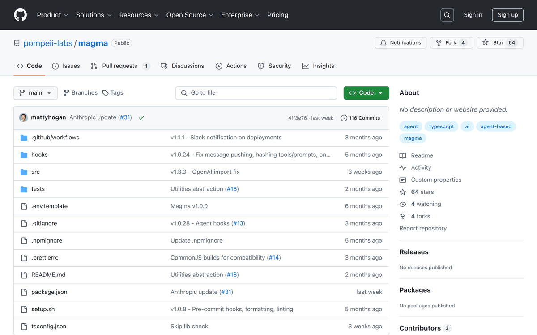Open the 116 Commits history
Image resolution: width=537 pixels, height=335 pixels.
point(360,118)
